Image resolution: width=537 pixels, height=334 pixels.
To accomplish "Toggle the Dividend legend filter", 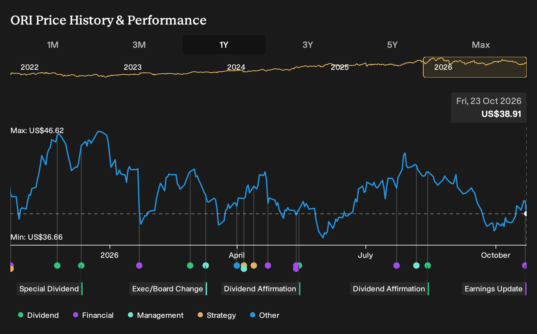I will pos(38,315).
